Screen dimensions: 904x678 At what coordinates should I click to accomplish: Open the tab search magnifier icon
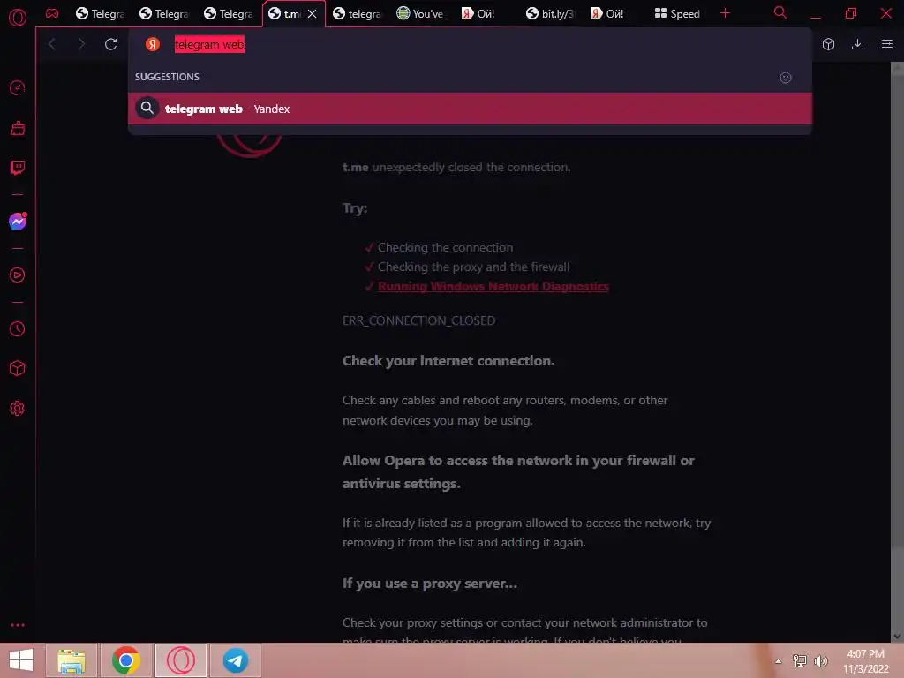tap(780, 12)
